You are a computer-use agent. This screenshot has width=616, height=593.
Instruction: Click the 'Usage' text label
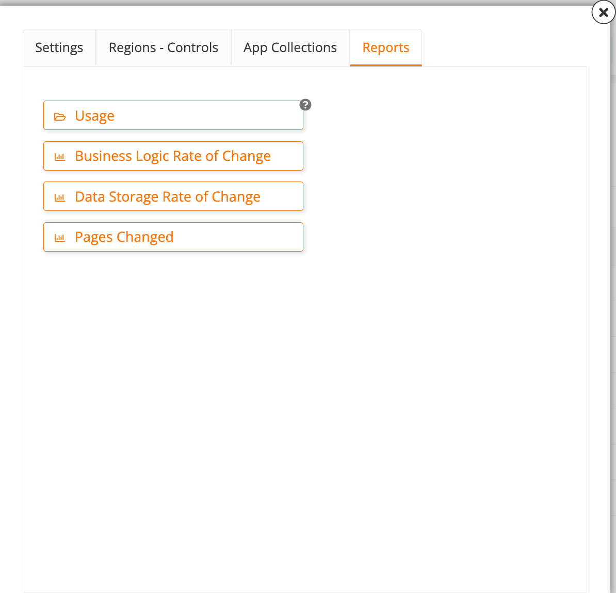(94, 116)
